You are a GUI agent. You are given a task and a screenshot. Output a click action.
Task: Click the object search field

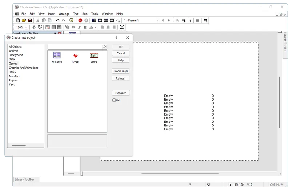pyautogui.click(x=75, y=47)
